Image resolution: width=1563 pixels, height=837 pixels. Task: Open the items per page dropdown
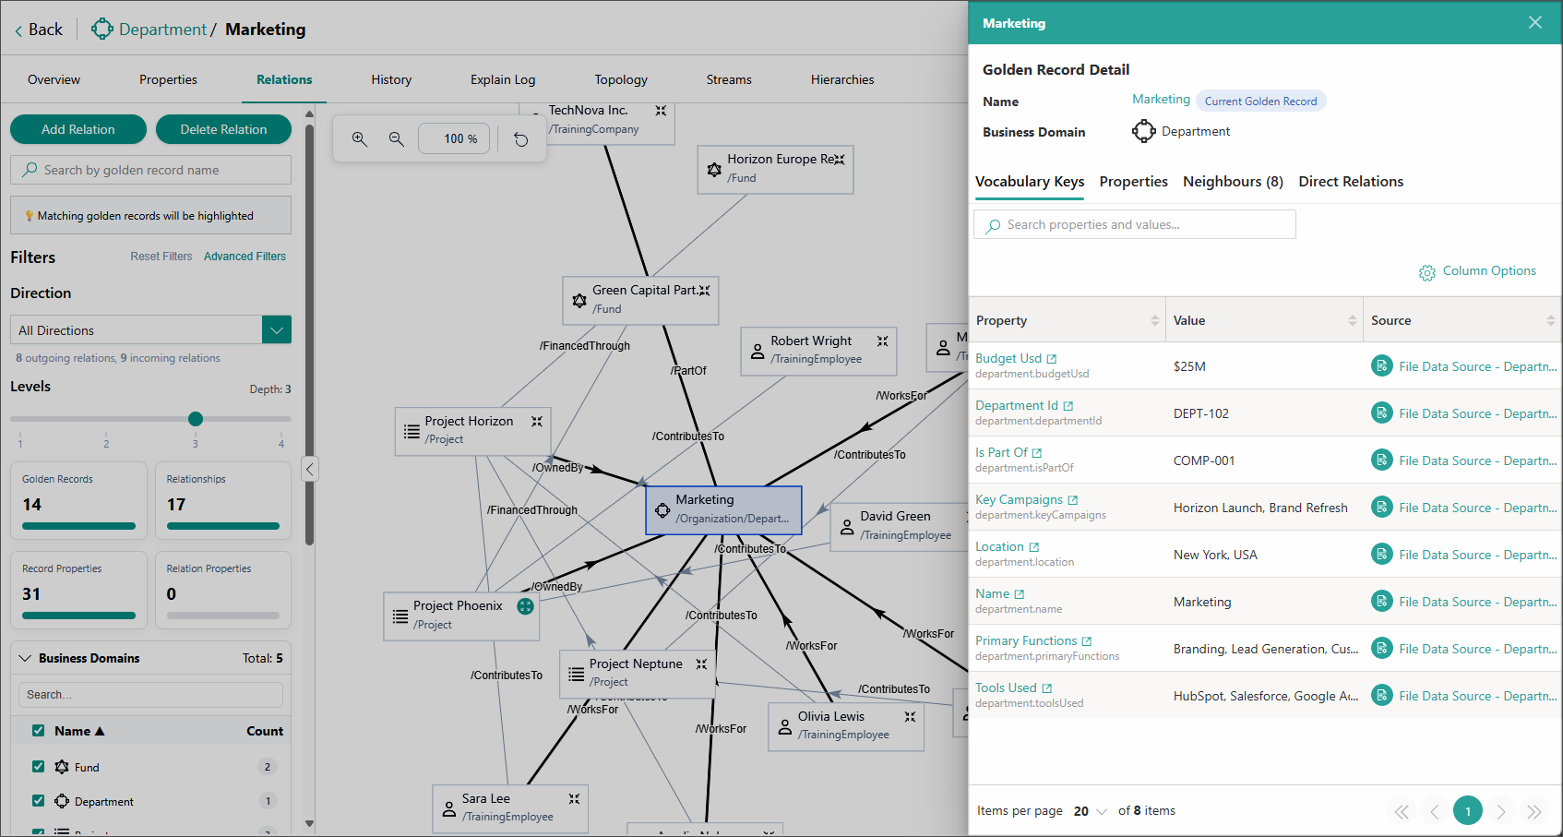1090,811
